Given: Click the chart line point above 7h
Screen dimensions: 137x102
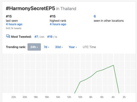Looking at the screenshot, I should click(97, 72).
